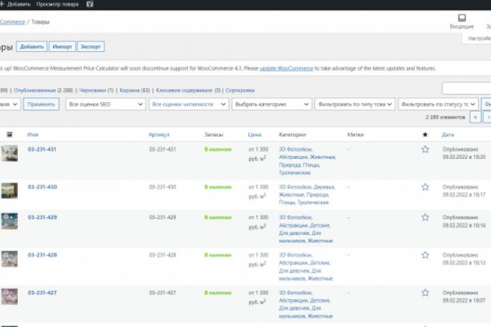Follow the 'update WooCommerce' link
The image size is (491, 327).
point(286,69)
